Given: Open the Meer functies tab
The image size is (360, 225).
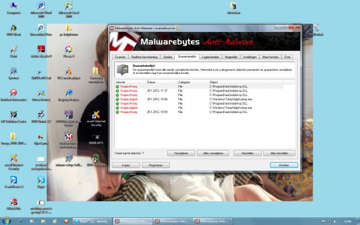Looking at the screenshot, I should [x=271, y=57].
